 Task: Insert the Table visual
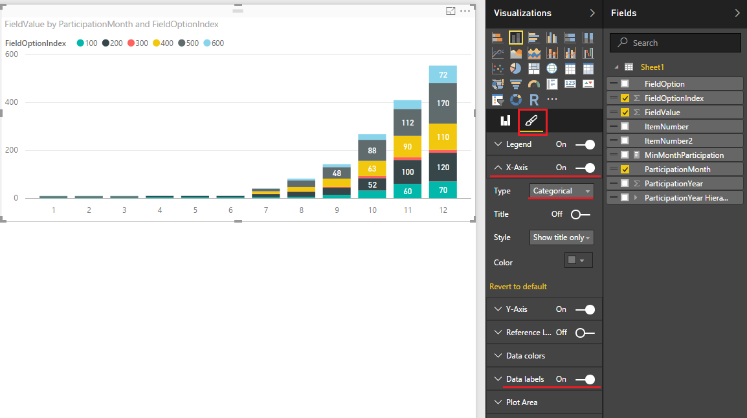click(570, 69)
